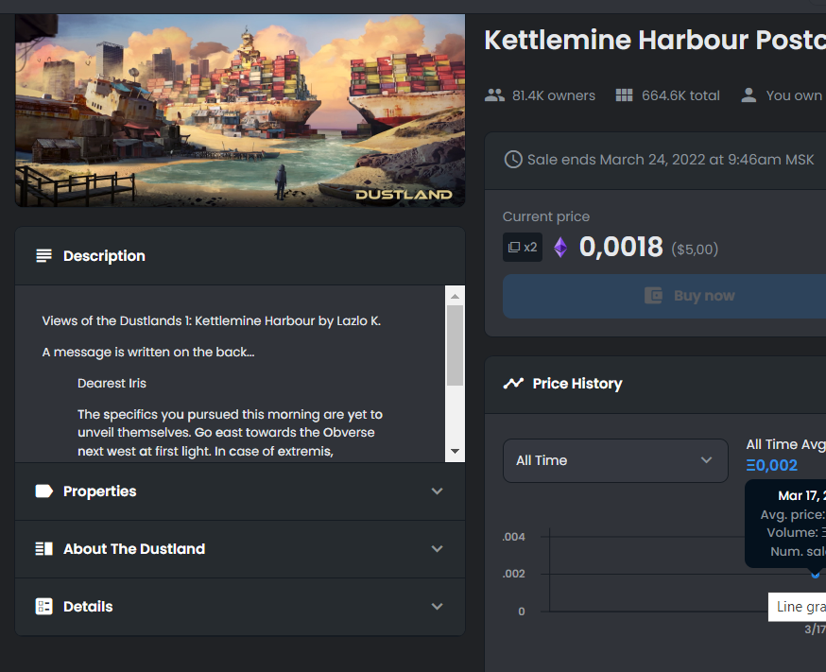This screenshot has height=672, width=826.
Task: Click the wallet icon in Buy now
Action: (653, 296)
